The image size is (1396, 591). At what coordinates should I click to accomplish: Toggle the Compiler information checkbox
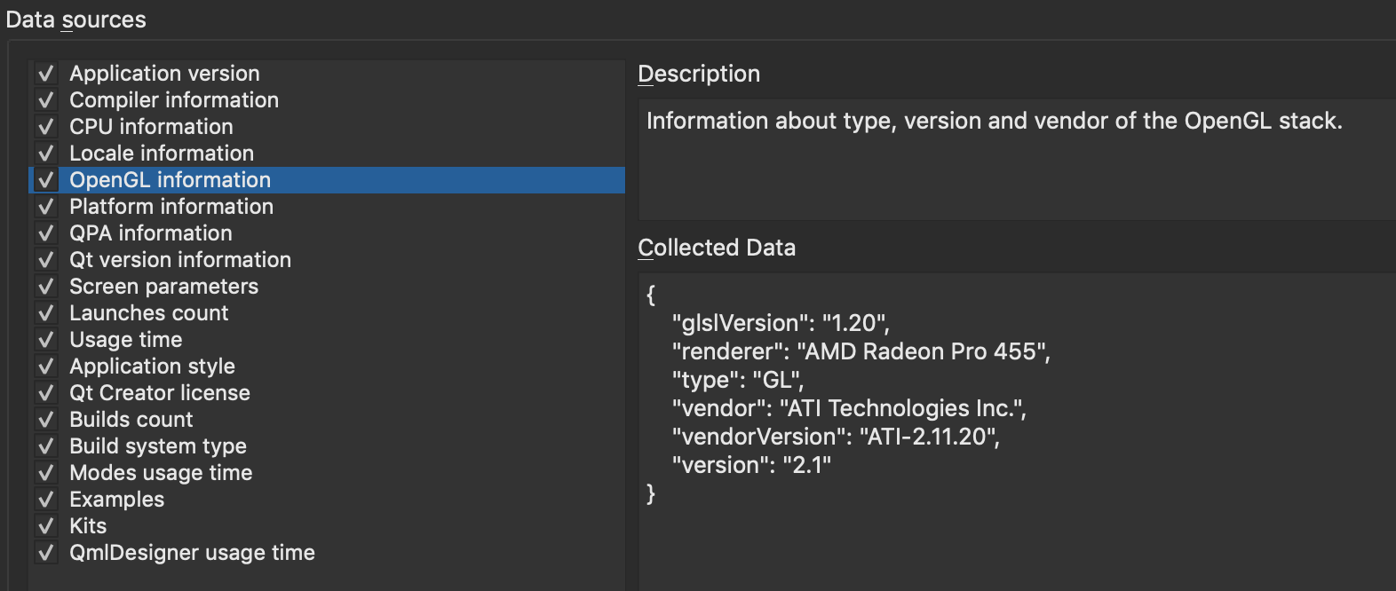(46, 100)
